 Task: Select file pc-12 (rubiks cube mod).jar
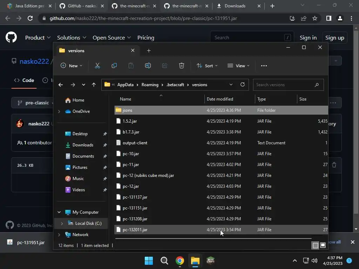click(221, 175)
